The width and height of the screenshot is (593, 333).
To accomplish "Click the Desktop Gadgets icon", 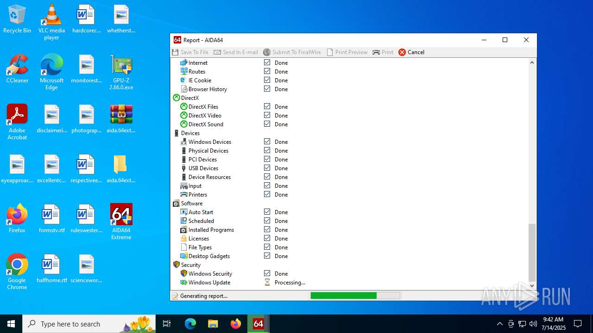I will pyautogui.click(x=183, y=256).
